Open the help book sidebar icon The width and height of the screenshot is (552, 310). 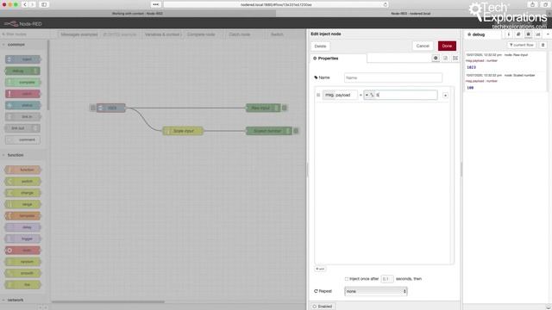click(x=518, y=34)
